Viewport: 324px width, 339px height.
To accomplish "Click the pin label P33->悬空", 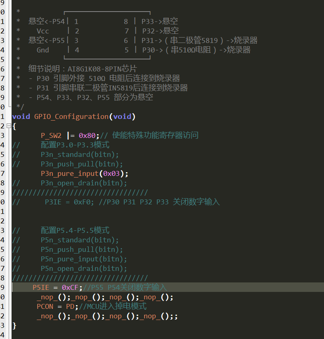I will click(159, 21).
